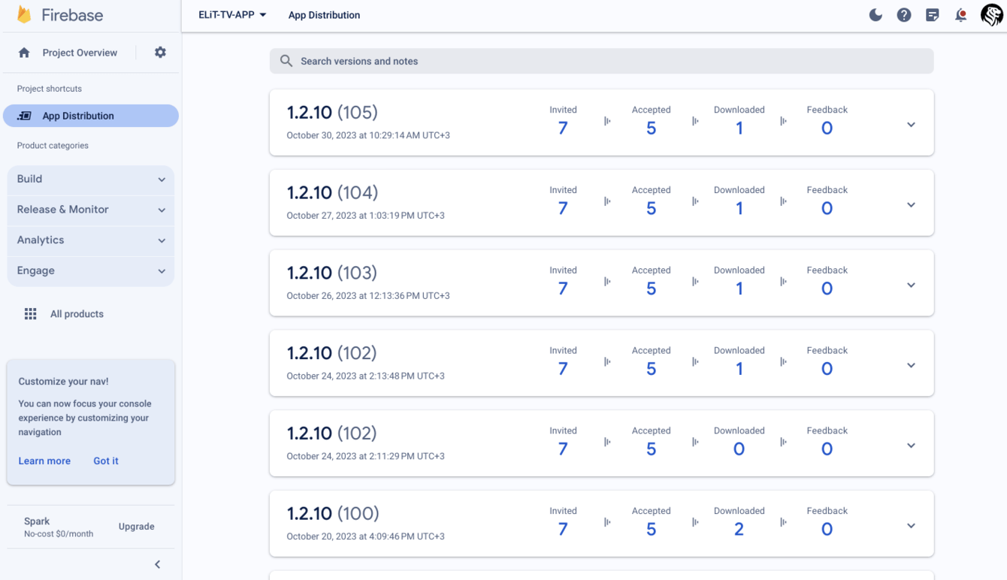Click the Learn more link
This screenshot has height=580, width=1007.
coord(44,461)
